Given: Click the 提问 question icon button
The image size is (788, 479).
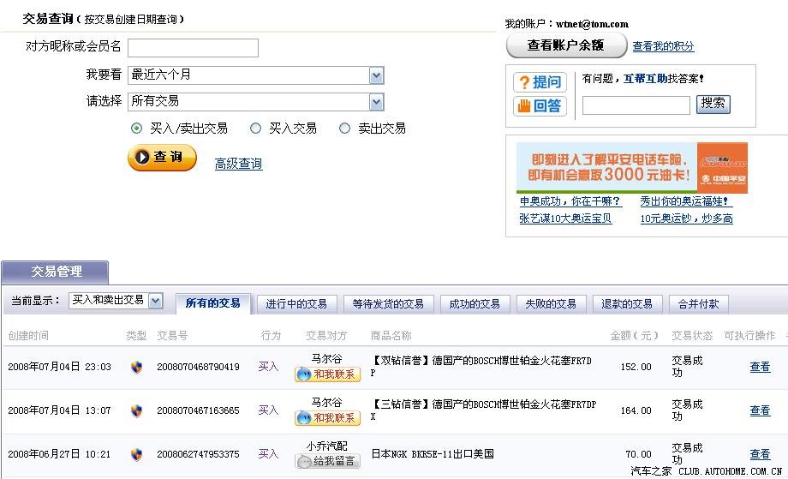Looking at the screenshot, I should [540, 82].
